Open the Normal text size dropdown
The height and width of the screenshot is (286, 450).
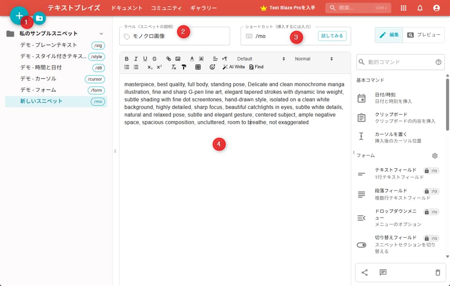click(x=314, y=59)
